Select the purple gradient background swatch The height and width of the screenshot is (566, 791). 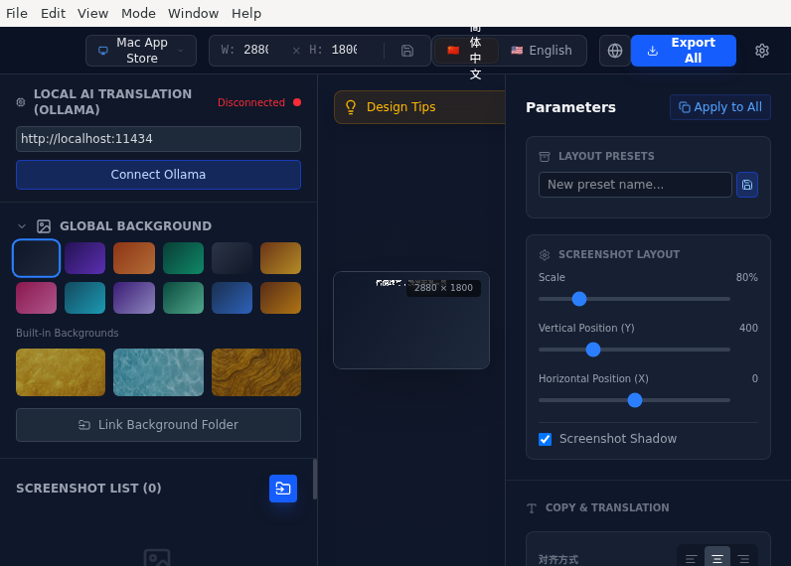84,258
